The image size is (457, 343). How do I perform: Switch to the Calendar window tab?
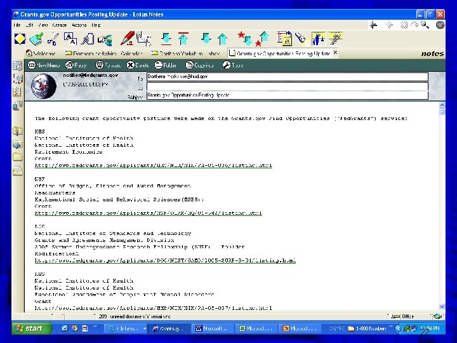(103, 53)
